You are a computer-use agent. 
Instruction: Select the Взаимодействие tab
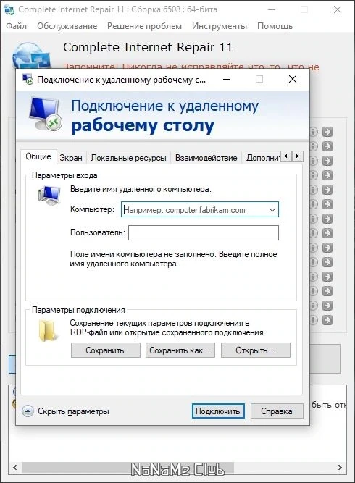pos(206,158)
